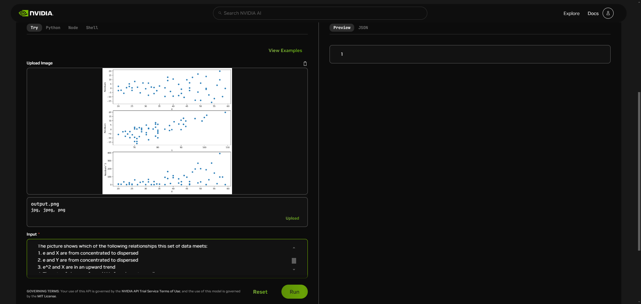This screenshot has width=641, height=304.
Task: Select the JSON output tab
Action: coord(363,28)
